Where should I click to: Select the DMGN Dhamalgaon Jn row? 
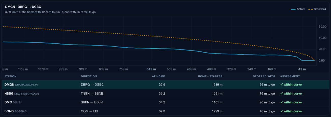(x=165, y=84)
